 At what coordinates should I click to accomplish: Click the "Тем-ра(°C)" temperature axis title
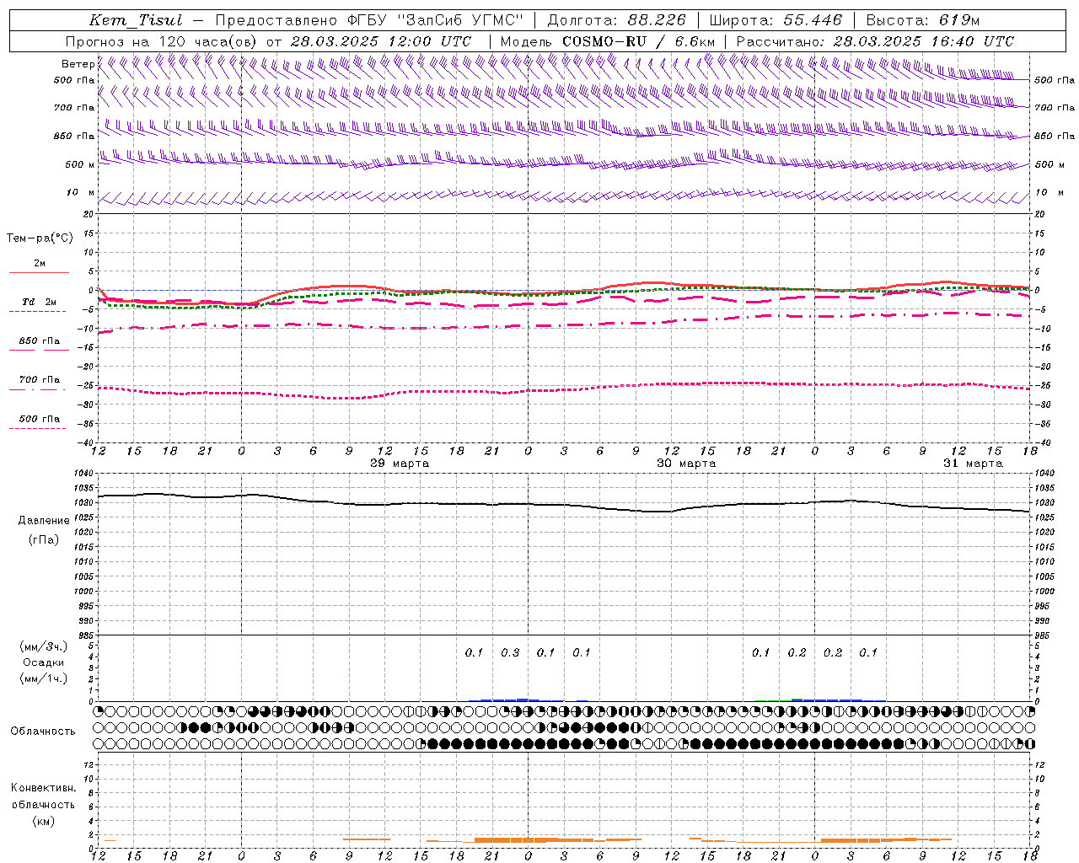point(40,239)
